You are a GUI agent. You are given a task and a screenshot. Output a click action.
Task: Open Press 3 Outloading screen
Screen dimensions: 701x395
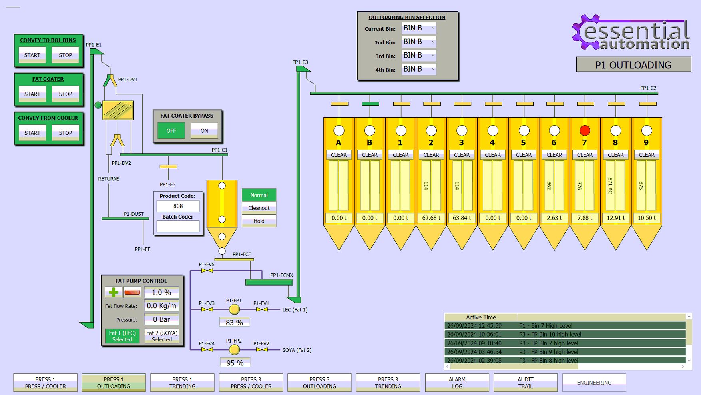(319, 383)
